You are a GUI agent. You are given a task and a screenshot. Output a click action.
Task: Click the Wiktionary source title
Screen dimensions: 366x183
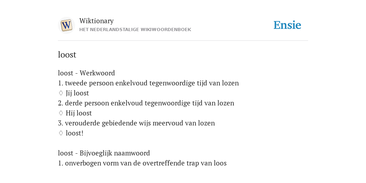pyautogui.click(x=97, y=21)
